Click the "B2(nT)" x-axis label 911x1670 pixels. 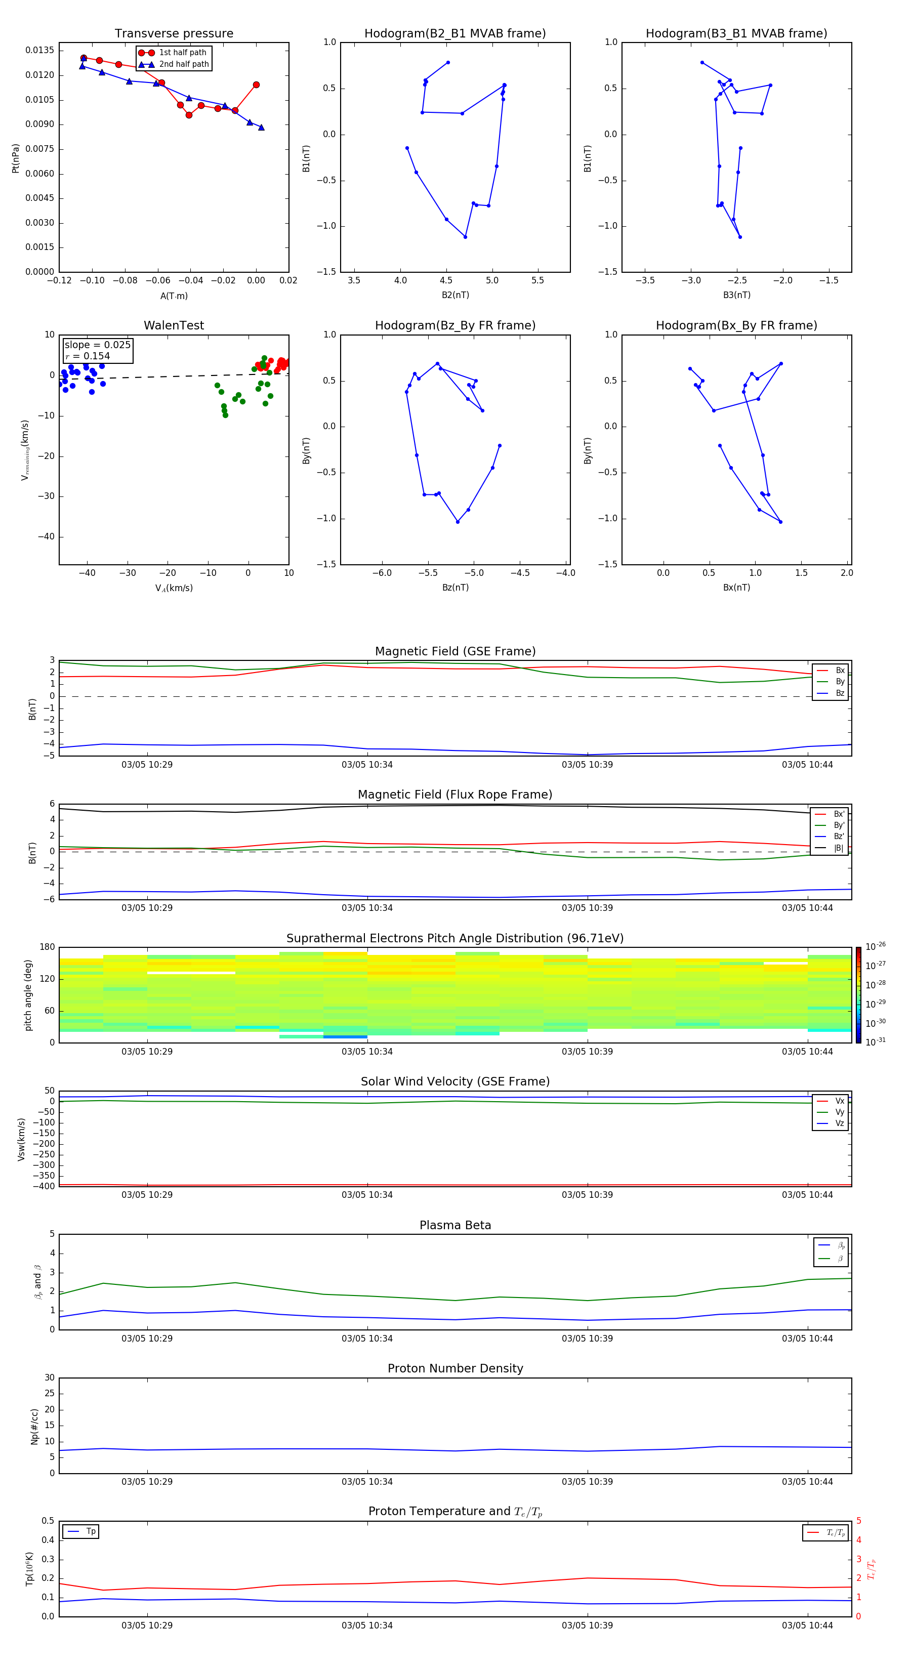[x=455, y=295]
